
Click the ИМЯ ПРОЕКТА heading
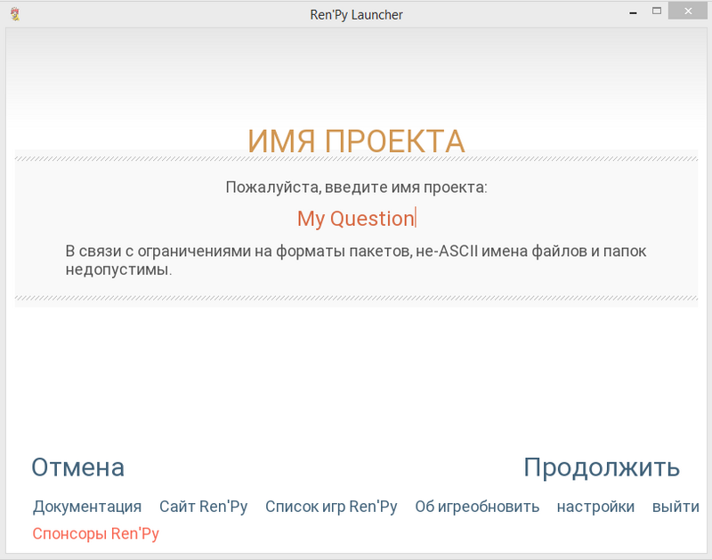(x=356, y=140)
